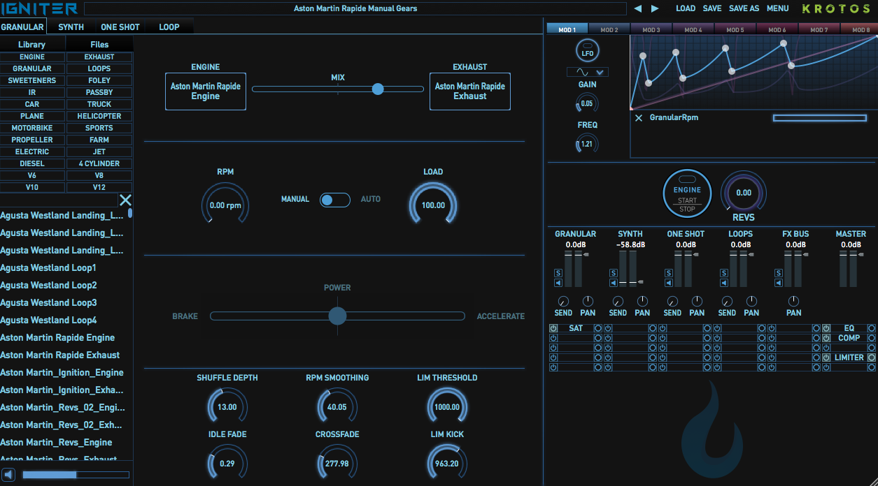Click the GranularRpm modulation amount bar
Viewport: 878px width, 486px height.
point(820,118)
